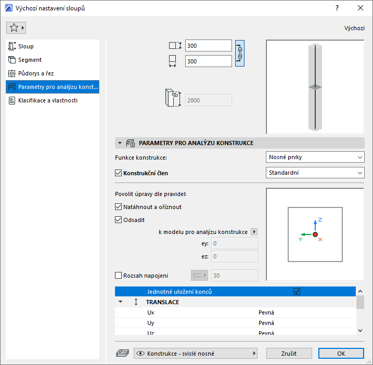Screen dimensions: 373x365
Task: Click the Ux row Pevná value
Action: coord(266,312)
